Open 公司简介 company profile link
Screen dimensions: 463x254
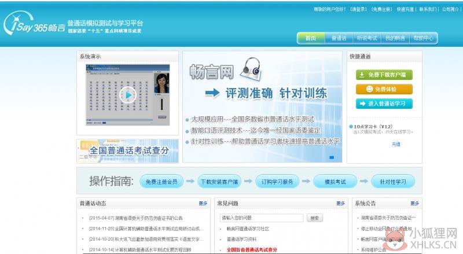pyautogui.click(x=450, y=9)
